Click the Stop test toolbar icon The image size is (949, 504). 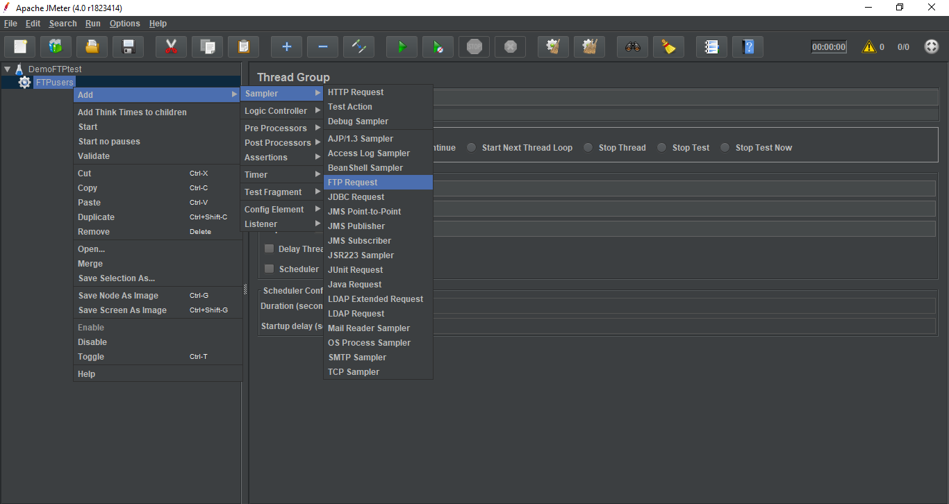(x=474, y=47)
